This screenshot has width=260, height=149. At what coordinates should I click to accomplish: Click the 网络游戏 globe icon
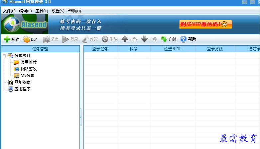click(x=17, y=69)
